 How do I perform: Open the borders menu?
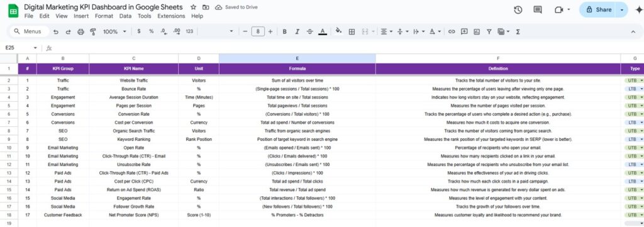(352, 31)
